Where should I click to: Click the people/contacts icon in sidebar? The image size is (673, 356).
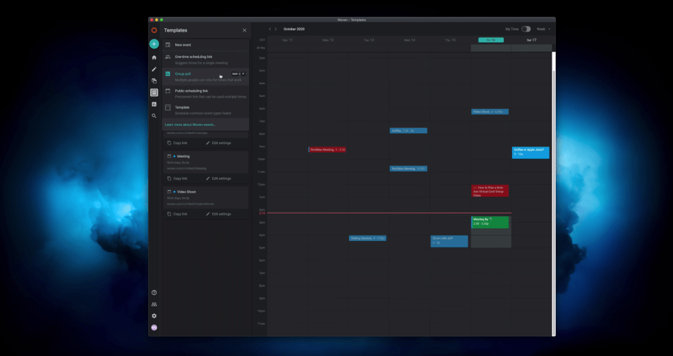coord(154,304)
